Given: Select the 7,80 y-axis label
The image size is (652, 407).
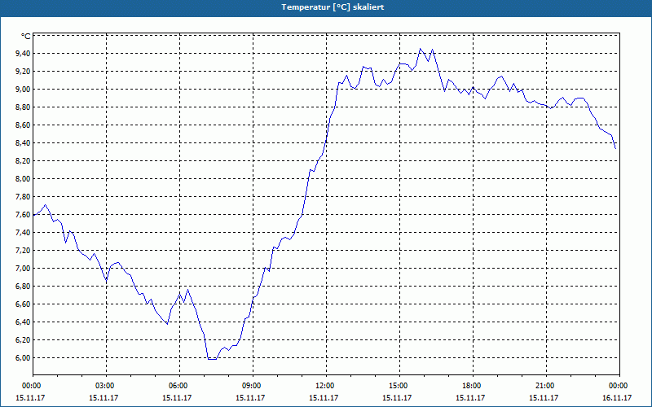Looking at the screenshot, I should (23, 197).
